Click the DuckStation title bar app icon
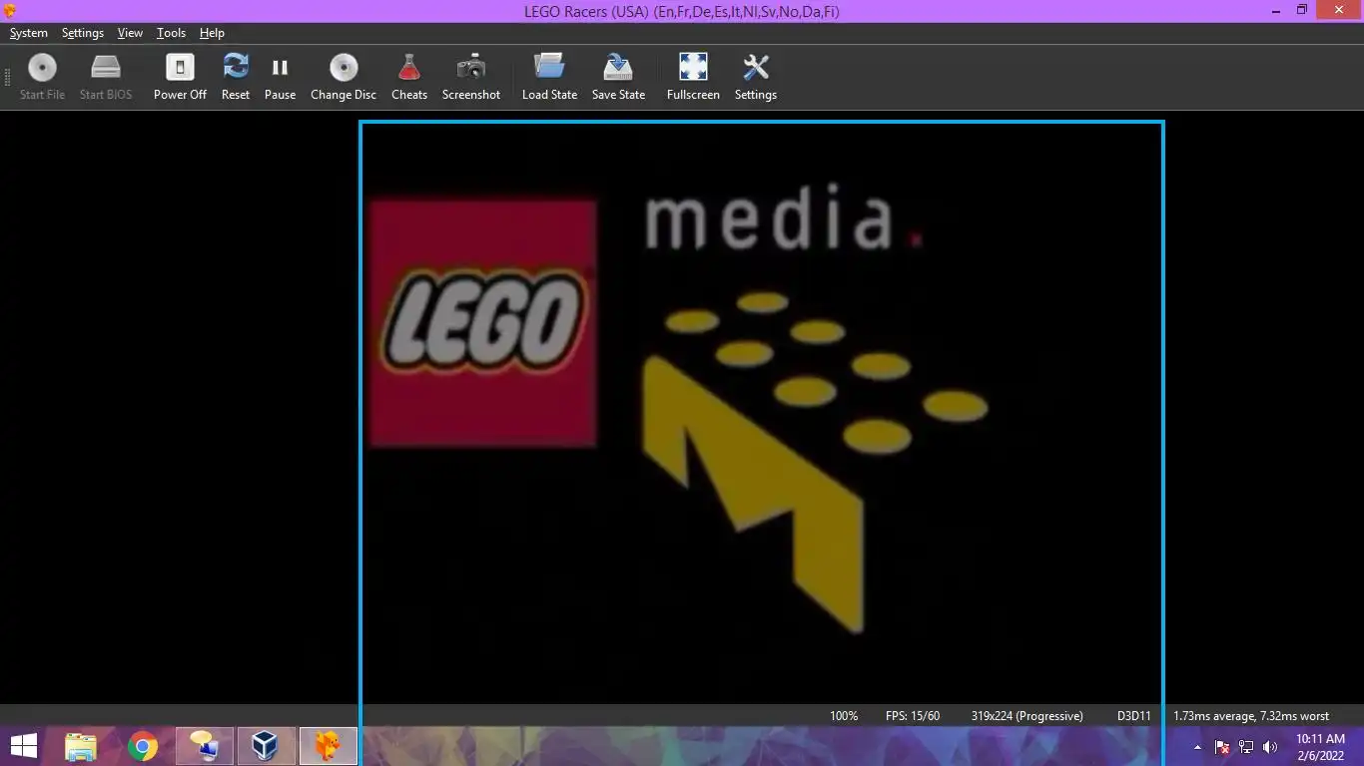Viewport: 1364px width, 766px height. [x=10, y=11]
